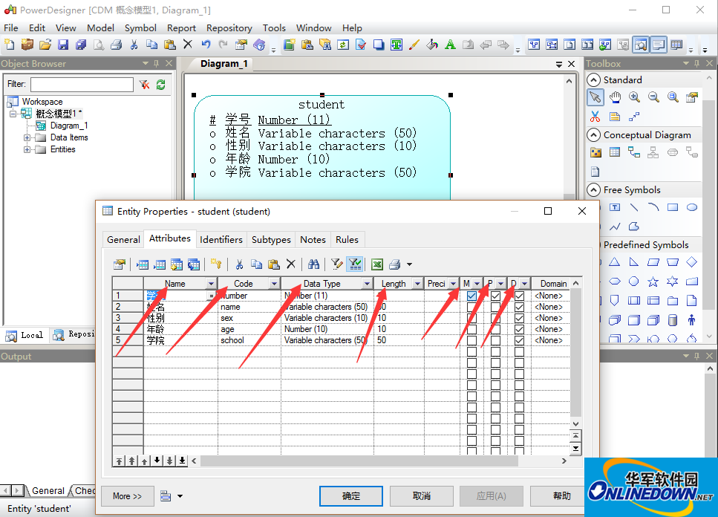The image size is (718, 517).
Task: Click move-to-top arrow below attributes grid
Action: point(119,461)
